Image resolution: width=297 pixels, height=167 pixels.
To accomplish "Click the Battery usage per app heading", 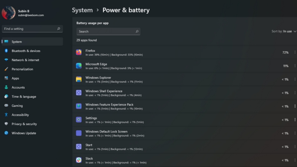I will [x=93, y=23].
